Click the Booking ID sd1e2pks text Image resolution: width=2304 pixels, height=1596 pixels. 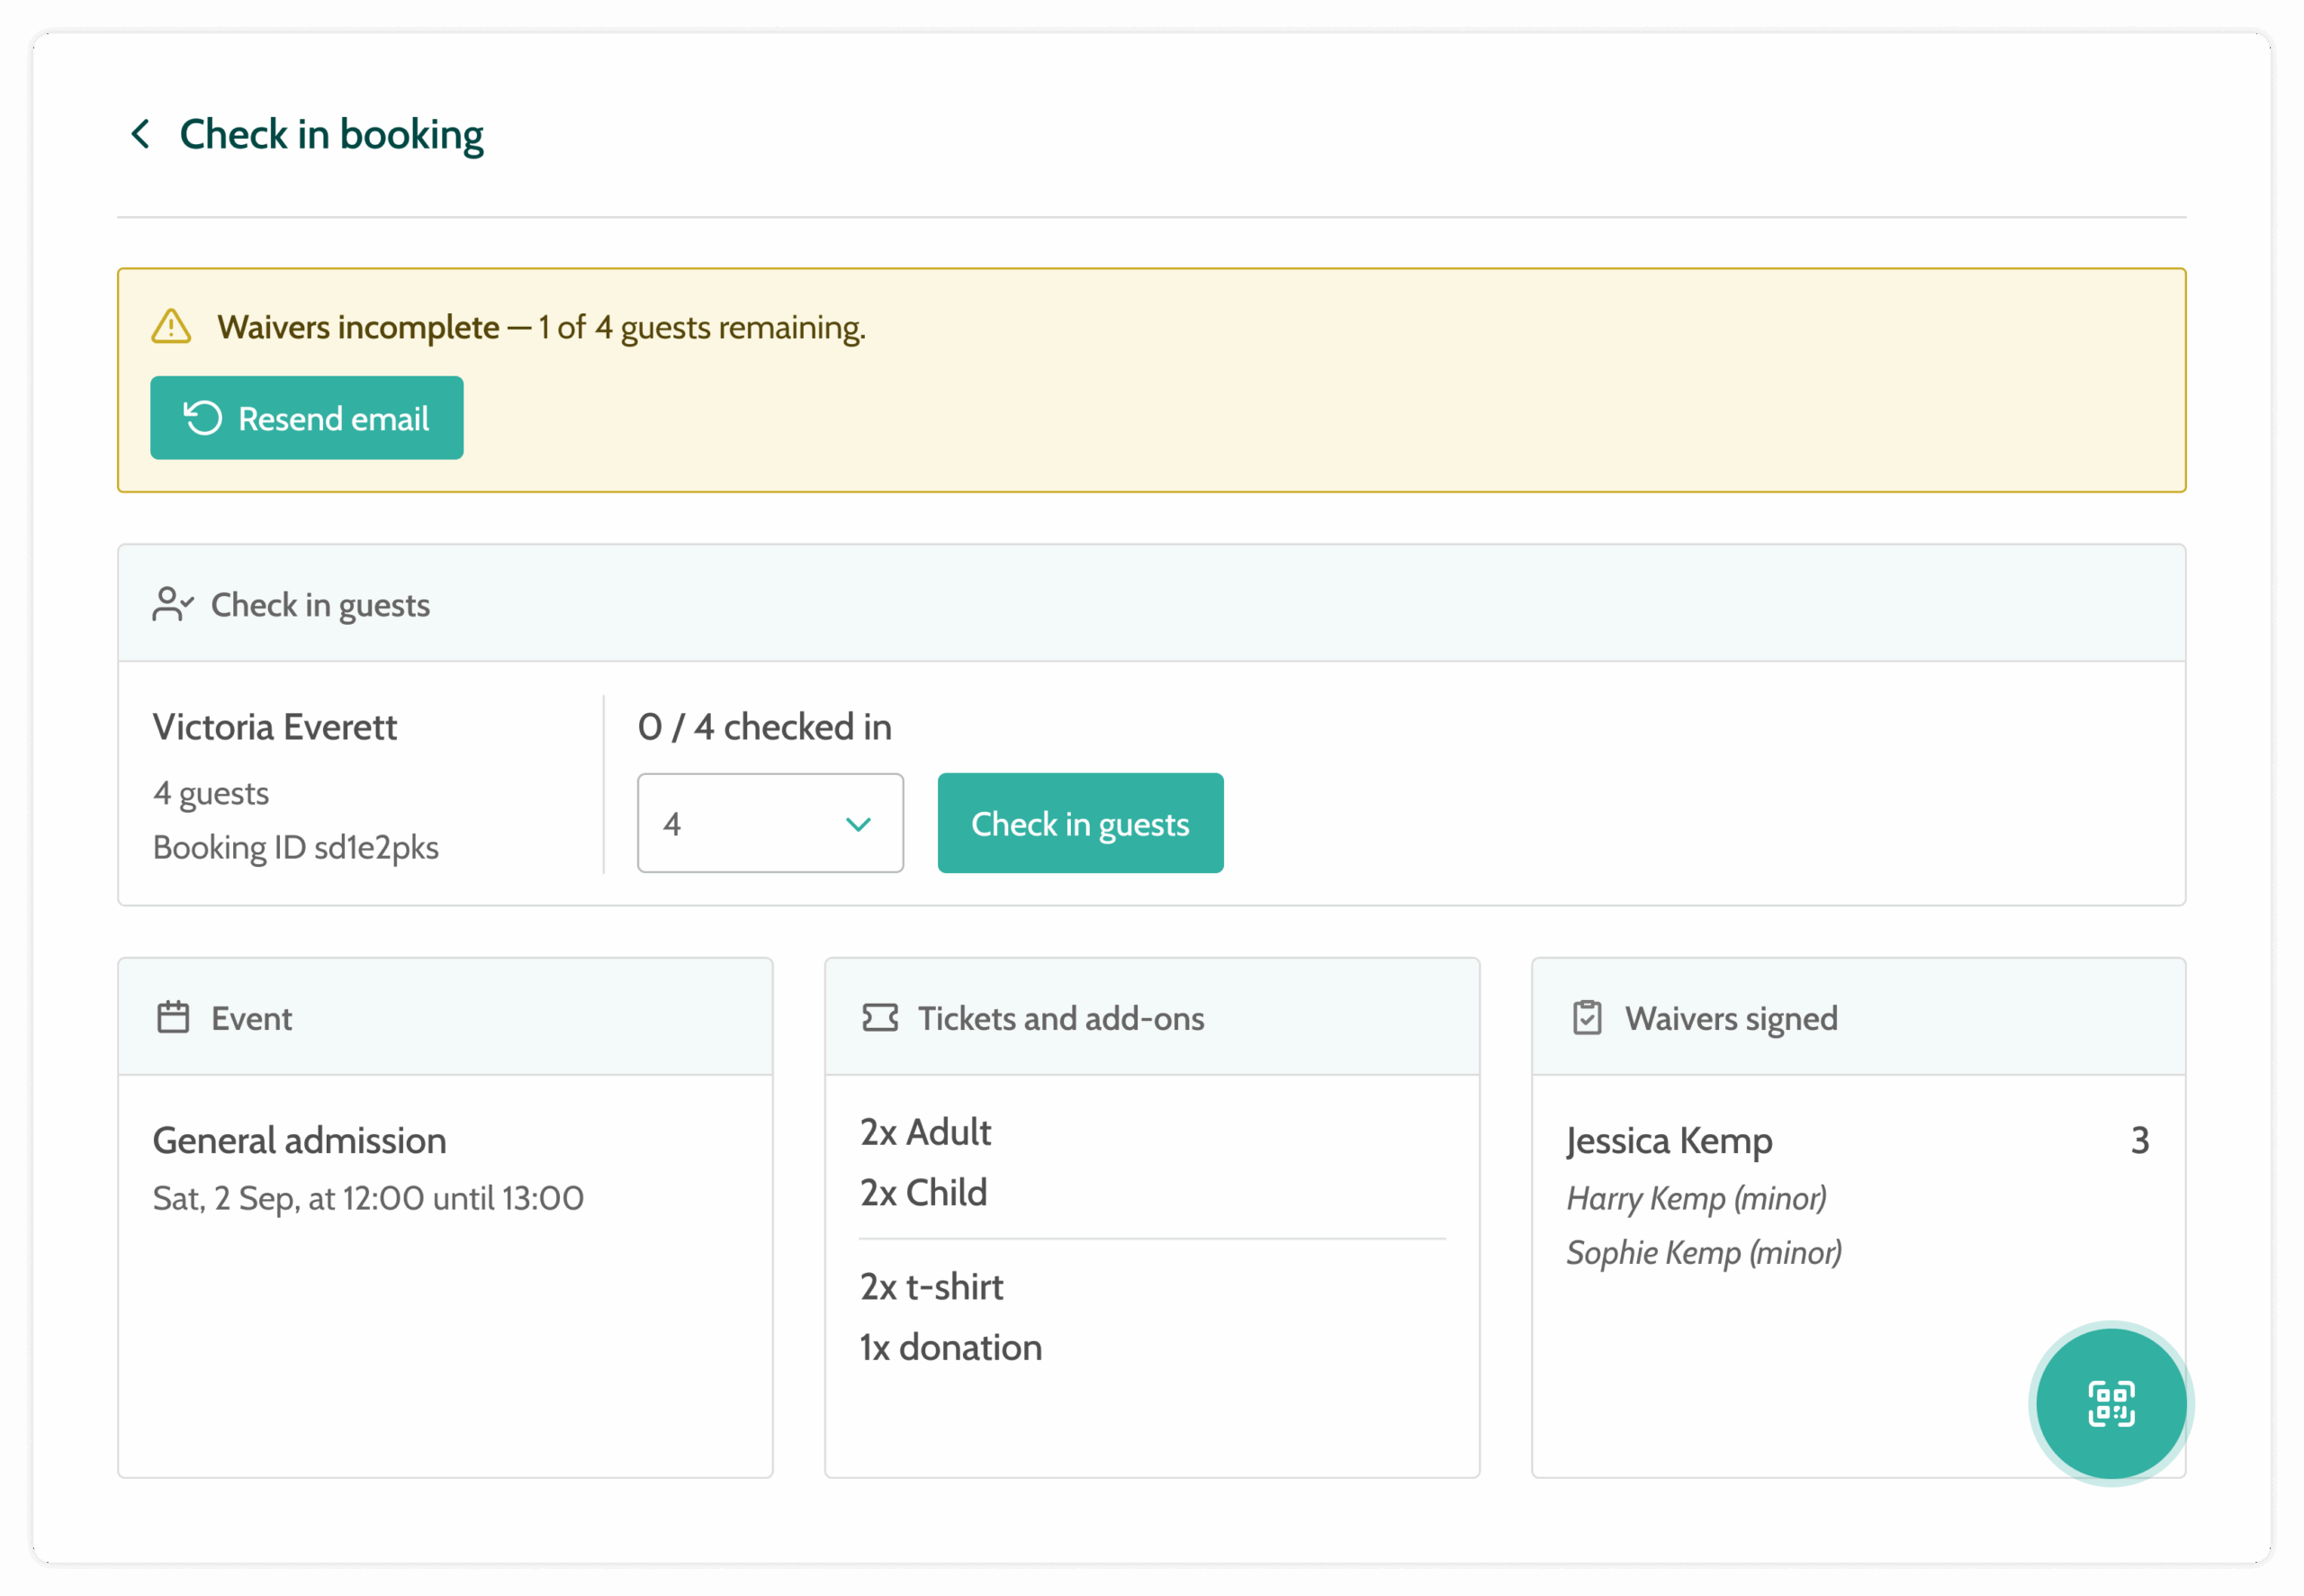(296, 847)
